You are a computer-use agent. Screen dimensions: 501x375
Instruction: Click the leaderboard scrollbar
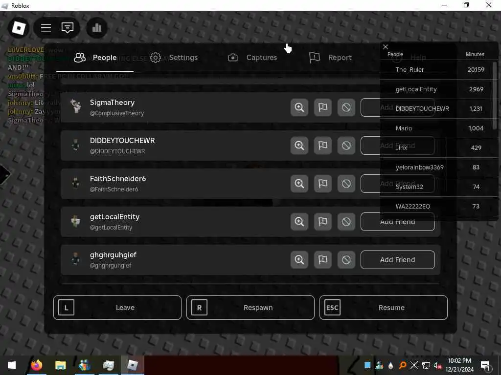click(x=495, y=96)
